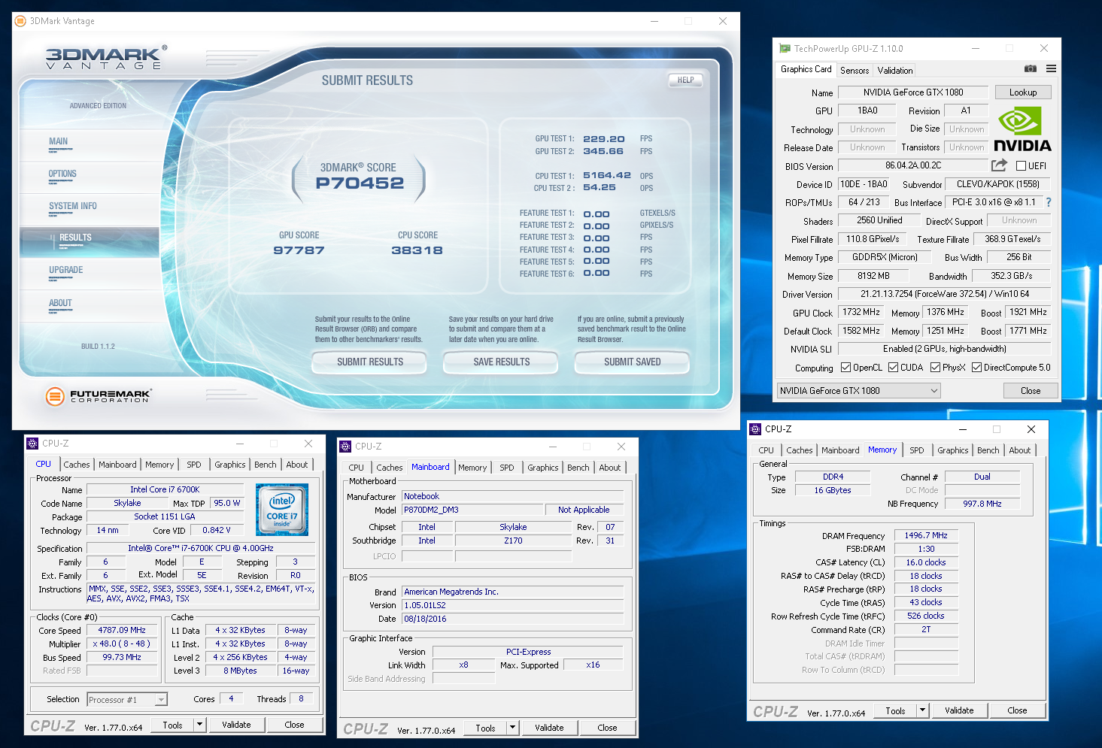This screenshot has width=1102, height=748.
Task: Toggle the PhysX checkbox
Action: (x=935, y=368)
